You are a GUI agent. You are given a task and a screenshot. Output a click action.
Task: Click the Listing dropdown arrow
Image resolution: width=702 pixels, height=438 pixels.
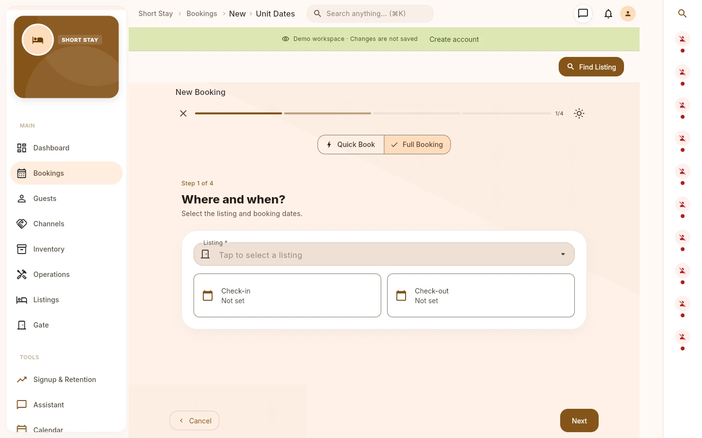coord(563,254)
